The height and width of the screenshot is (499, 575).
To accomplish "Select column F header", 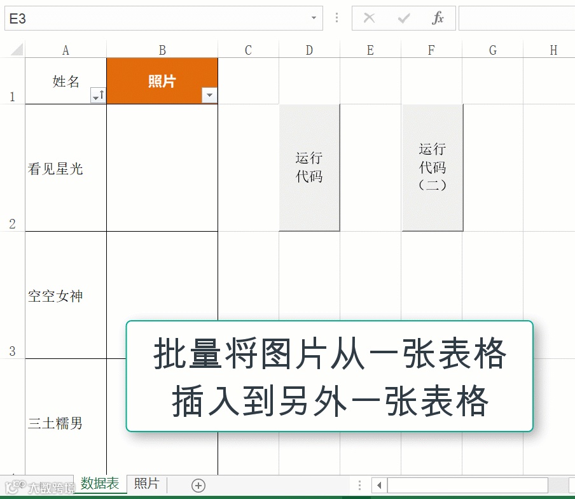I will pos(431,50).
